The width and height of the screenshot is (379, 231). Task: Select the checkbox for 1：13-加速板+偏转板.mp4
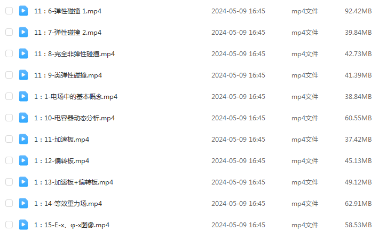(9, 182)
